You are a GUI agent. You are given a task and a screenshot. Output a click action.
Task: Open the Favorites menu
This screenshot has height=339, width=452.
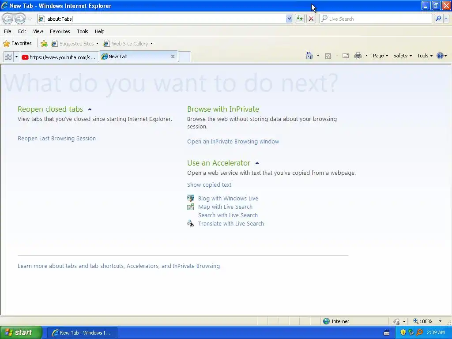(x=60, y=31)
